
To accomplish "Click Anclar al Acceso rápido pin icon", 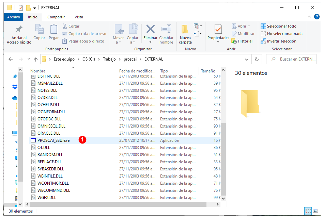I will click(x=19, y=29).
